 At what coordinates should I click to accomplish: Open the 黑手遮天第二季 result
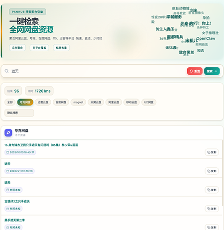coord(14,220)
